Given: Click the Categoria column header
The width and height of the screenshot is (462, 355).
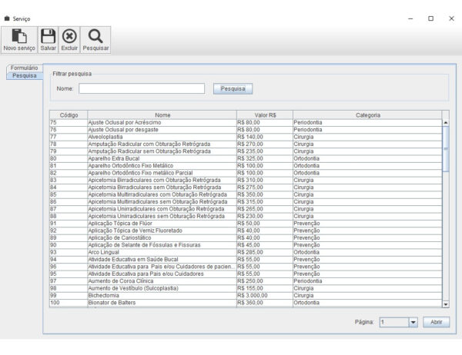Looking at the screenshot, I should pos(368,115).
